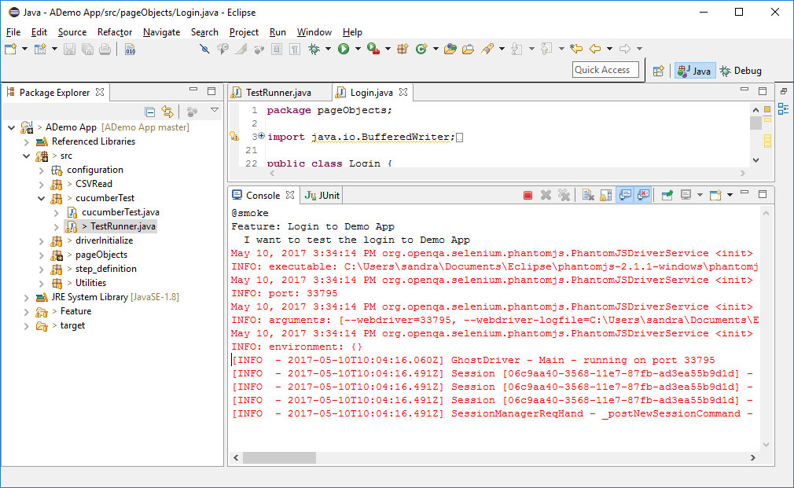
Task: Collapse the src folder node
Action: click(26, 156)
